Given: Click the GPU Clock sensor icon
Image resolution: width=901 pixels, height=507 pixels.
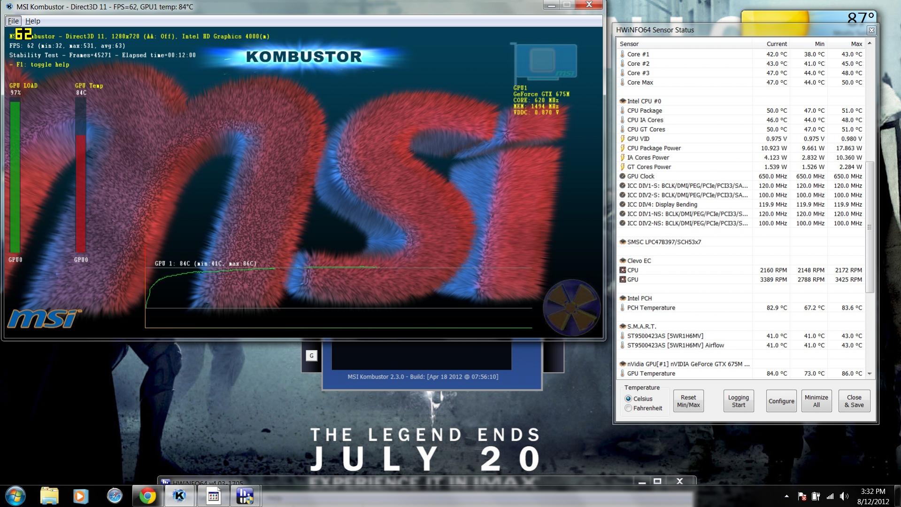Looking at the screenshot, I should click(x=623, y=176).
